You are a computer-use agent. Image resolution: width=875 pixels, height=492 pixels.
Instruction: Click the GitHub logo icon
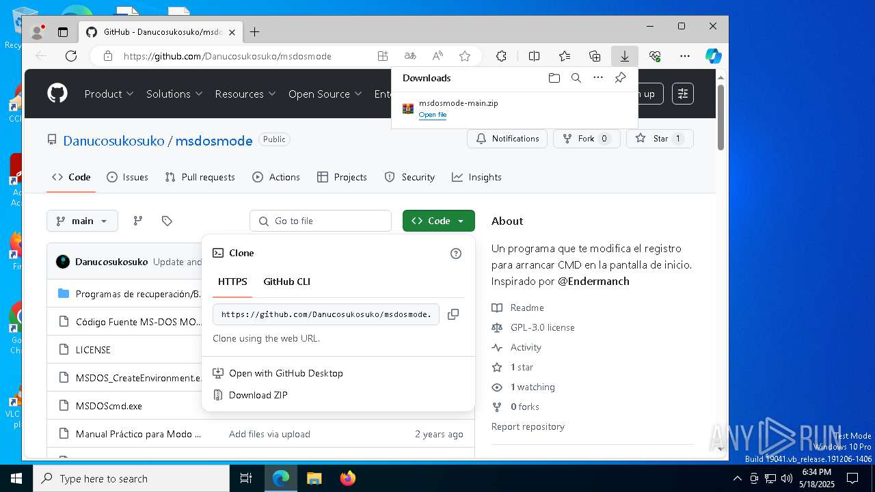57,94
